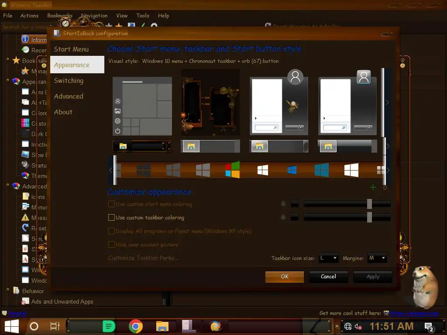The image size is (447, 335).
Task: Open Firefox from the taskbar
Action: click(216, 326)
